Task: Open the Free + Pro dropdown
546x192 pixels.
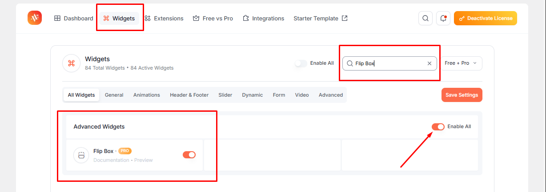Action: [461, 63]
